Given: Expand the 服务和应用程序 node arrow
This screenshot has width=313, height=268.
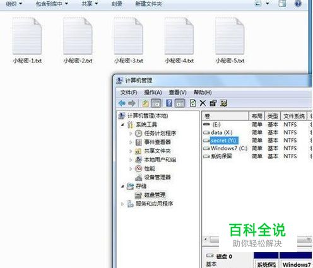Looking at the screenshot, I should (122, 204).
